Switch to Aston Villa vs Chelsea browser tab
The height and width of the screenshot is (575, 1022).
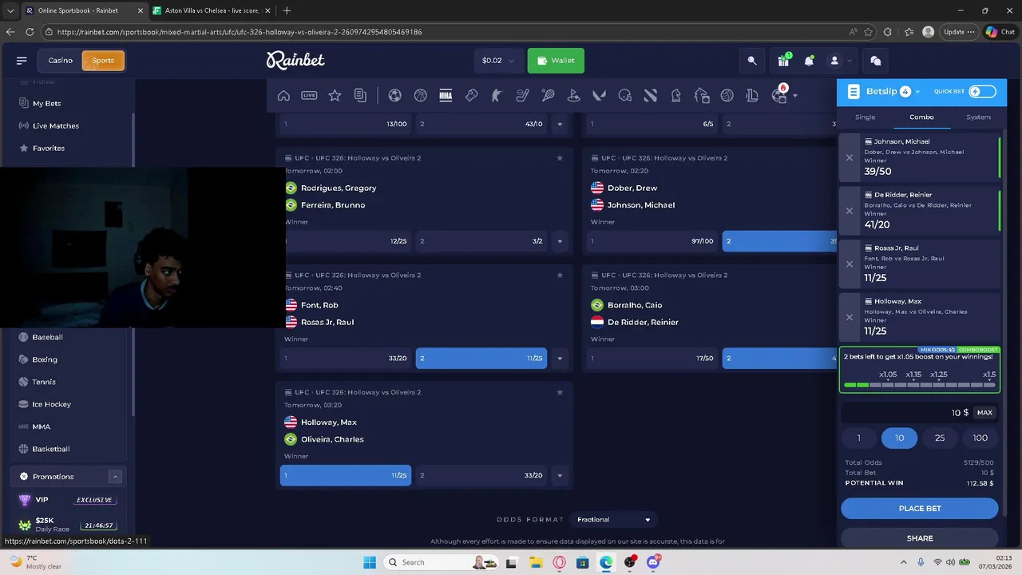point(212,10)
